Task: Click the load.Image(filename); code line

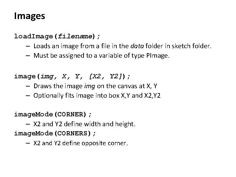Action: tap(57, 35)
